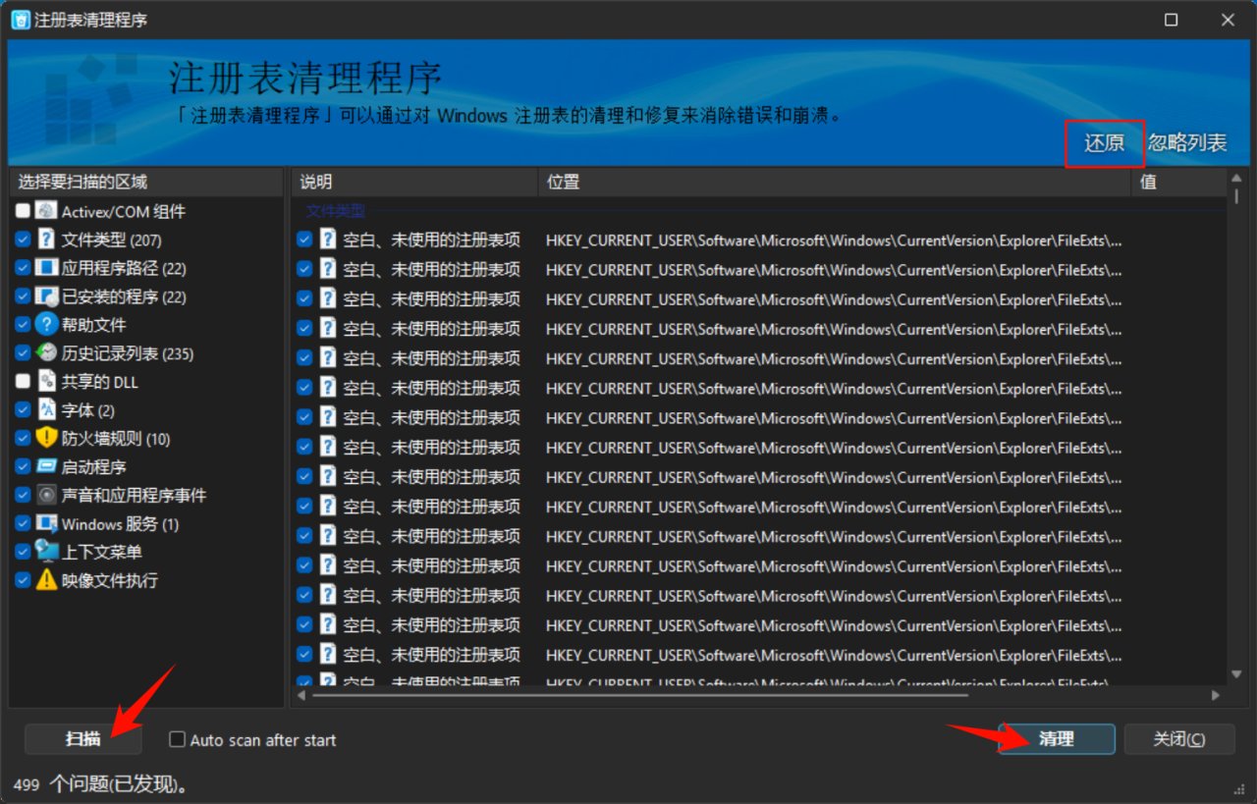Click the 关闭(C) button
This screenshot has height=804, width=1257.
point(1179,739)
